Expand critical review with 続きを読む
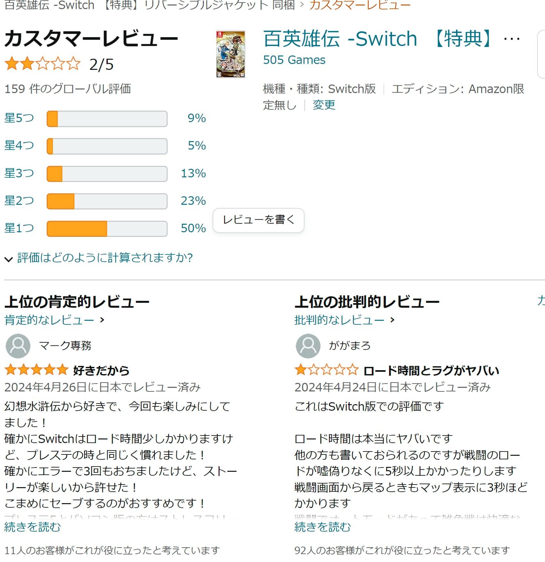The width and height of the screenshot is (545, 562). click(322, 527)
